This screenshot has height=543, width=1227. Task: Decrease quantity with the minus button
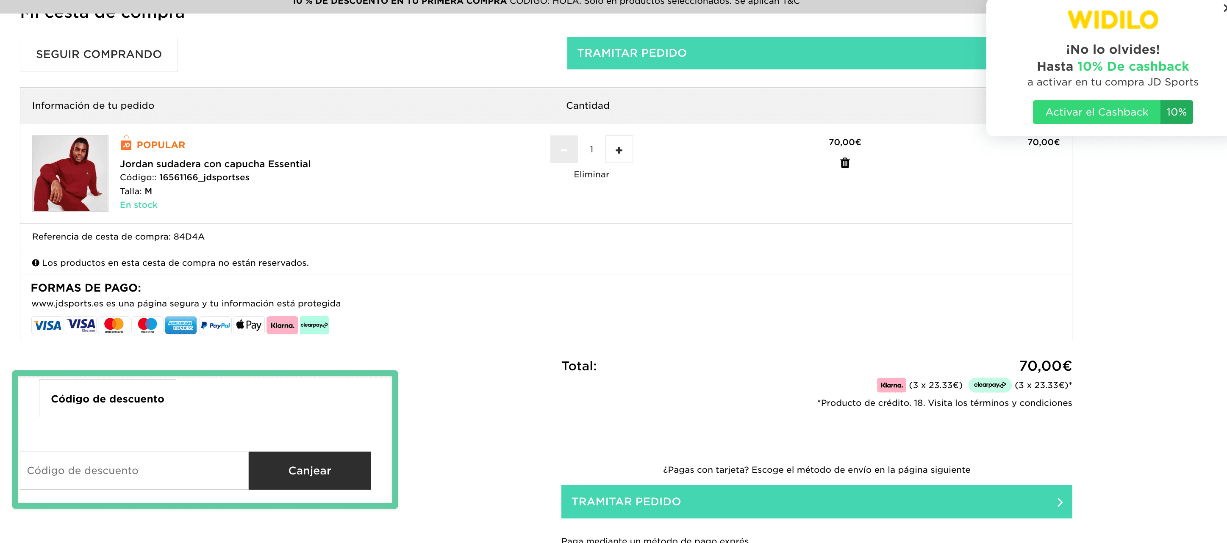(x=564, y=150)
